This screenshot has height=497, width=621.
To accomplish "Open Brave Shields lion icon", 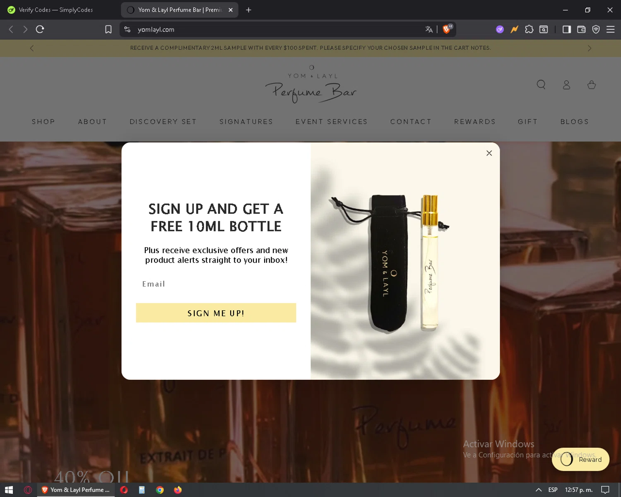I will [447, 29].
